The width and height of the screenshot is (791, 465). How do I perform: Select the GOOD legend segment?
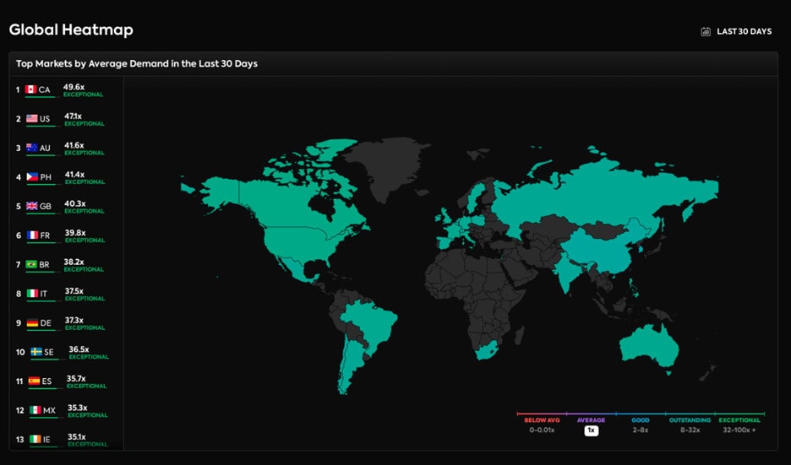pyautogui.click(x=641, y=420)
